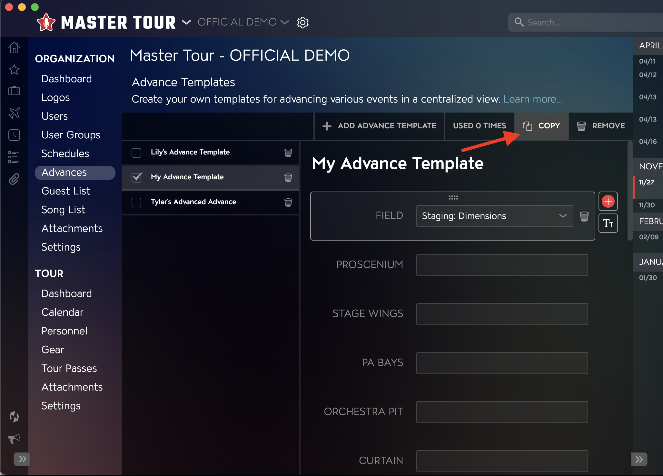Open the clock scheduling icon

click(14, 135)
